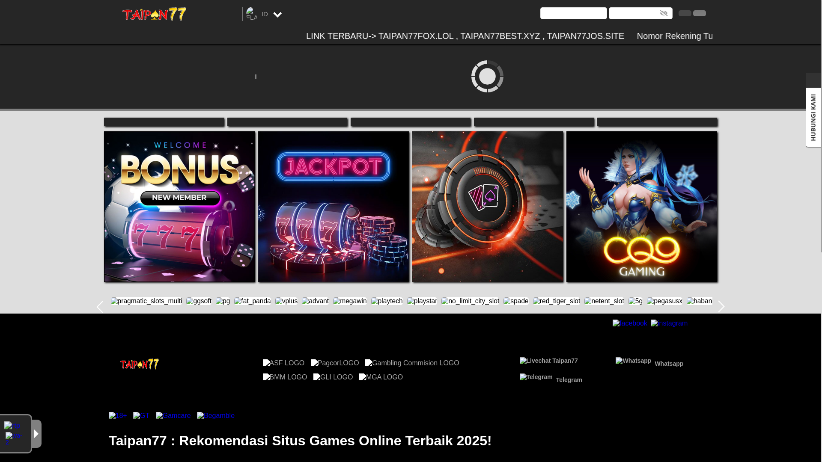
Task: Click the ASF LOGO image
Action: pos(283,363)
